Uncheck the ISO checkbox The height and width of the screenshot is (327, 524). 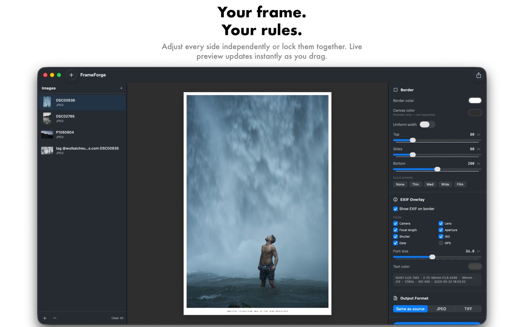[x=441, y=237]
